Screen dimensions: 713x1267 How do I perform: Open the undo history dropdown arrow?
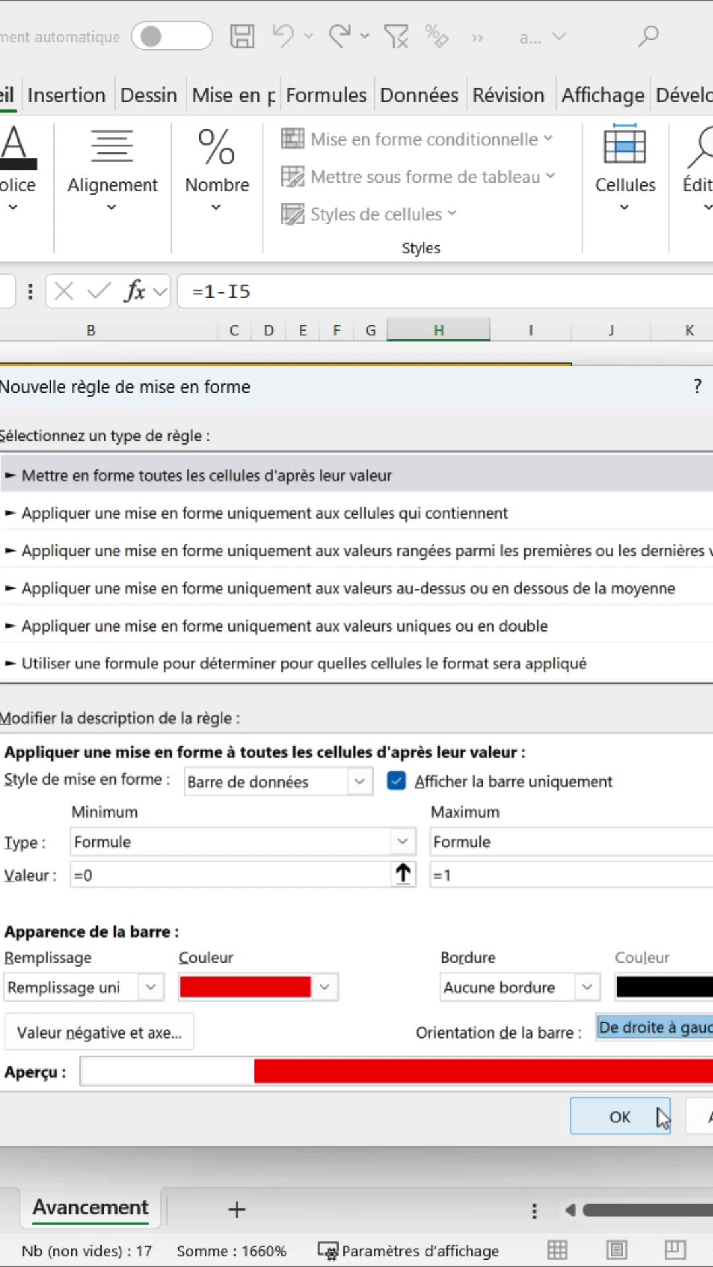308,36
